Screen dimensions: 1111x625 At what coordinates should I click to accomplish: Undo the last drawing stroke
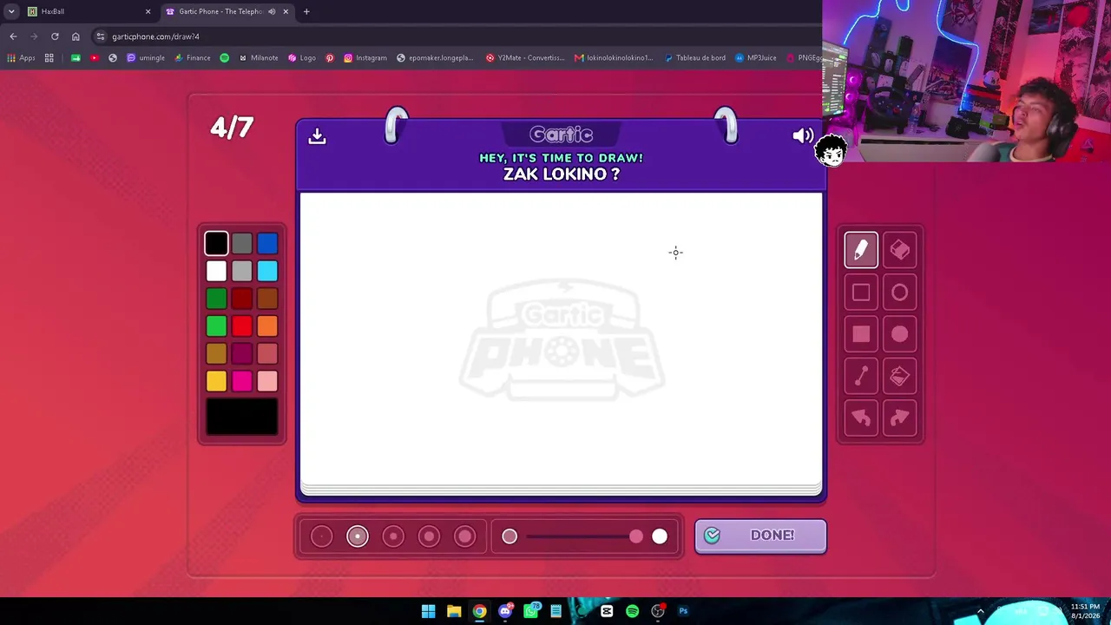[x=861, y=418]
